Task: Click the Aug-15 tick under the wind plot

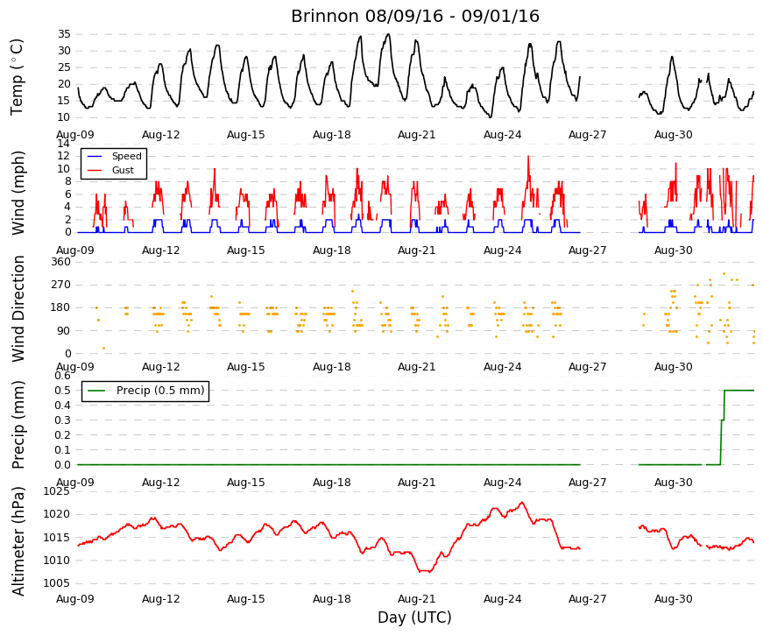Action: point(246,250)
